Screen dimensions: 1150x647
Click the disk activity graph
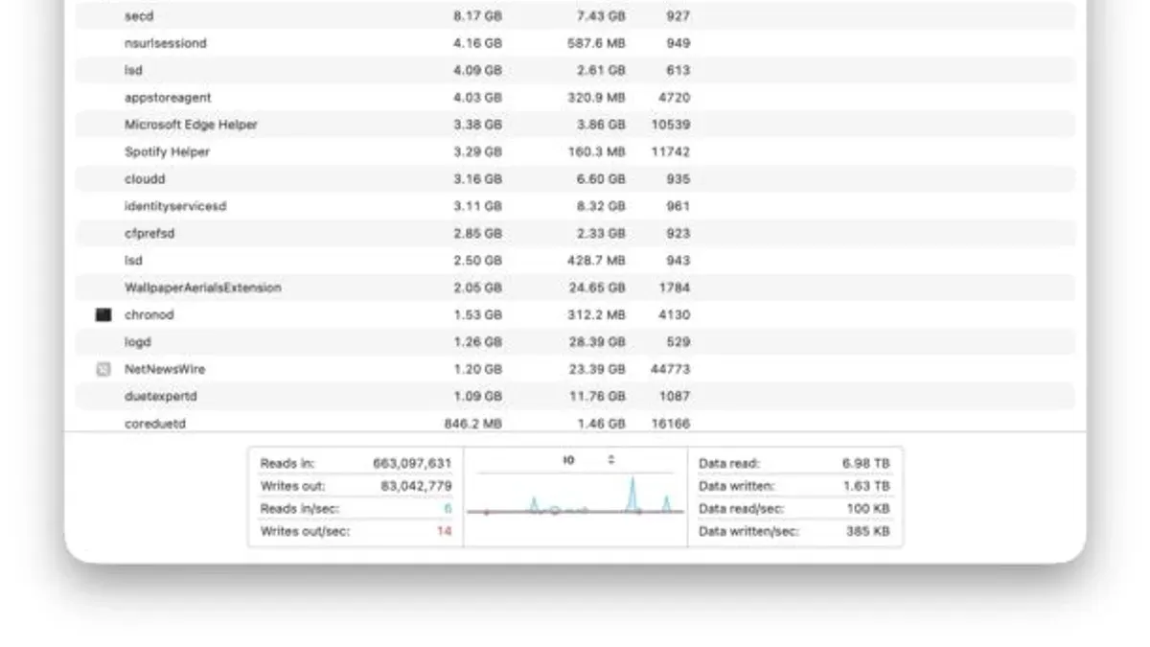tap(576, 497)
